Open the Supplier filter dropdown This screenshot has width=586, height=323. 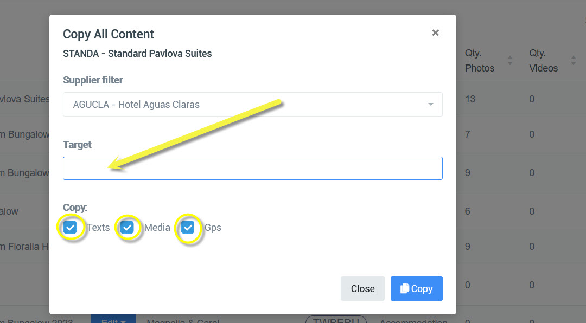point(252,105)
